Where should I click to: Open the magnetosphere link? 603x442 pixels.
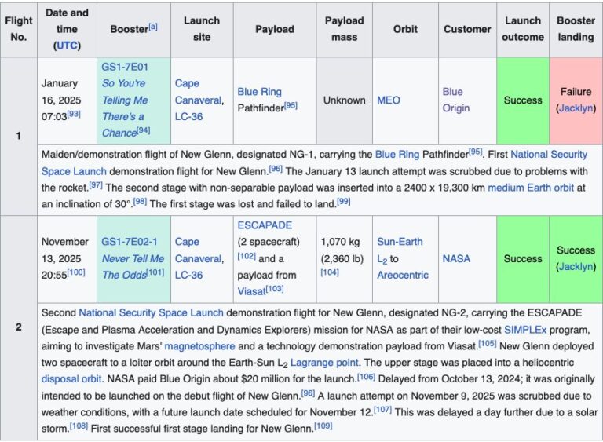(199, 346)
